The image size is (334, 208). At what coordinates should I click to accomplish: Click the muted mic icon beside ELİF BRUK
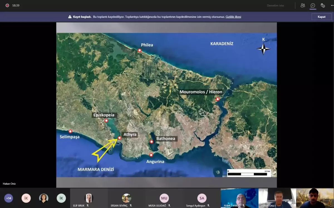(88, 205)
